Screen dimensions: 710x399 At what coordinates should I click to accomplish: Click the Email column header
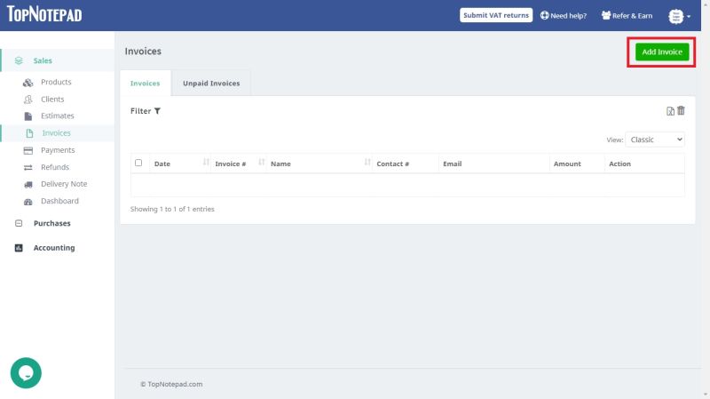[x=453, y=164]
